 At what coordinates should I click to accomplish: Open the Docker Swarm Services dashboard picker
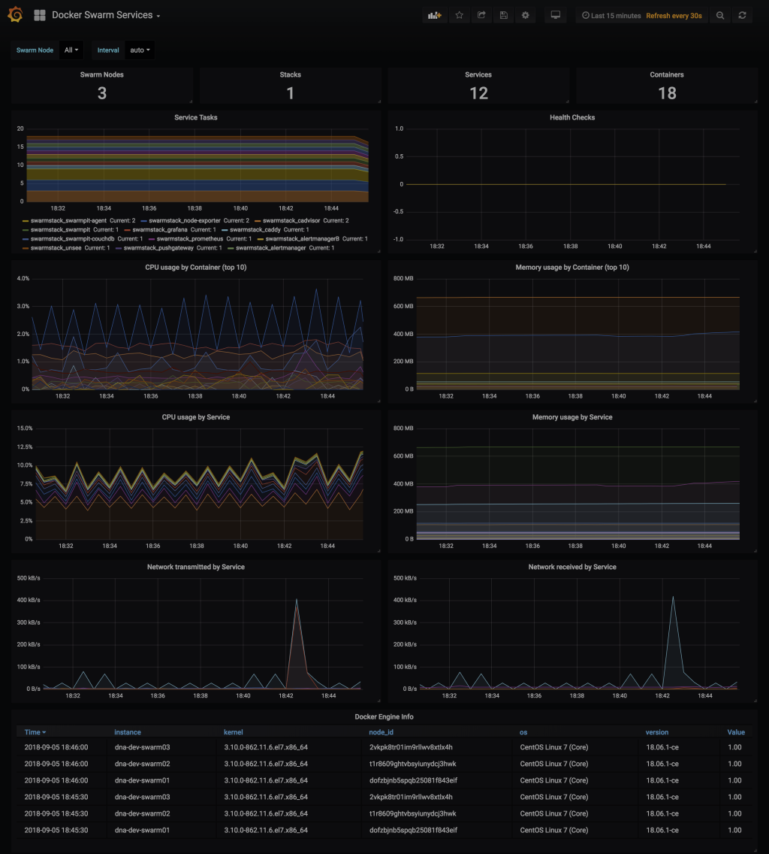(x=106, y=15)
